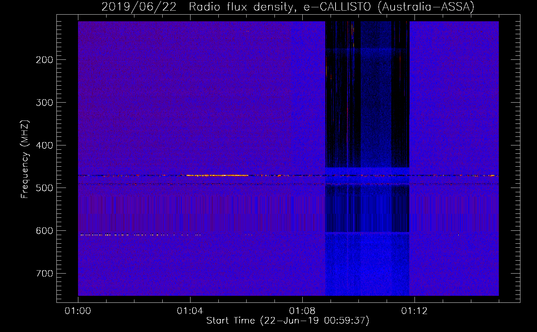
Task: Click the 01:00 time tick label
Action: [x=78, y=311]
